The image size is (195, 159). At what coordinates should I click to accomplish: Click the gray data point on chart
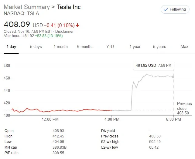[173, 77]
